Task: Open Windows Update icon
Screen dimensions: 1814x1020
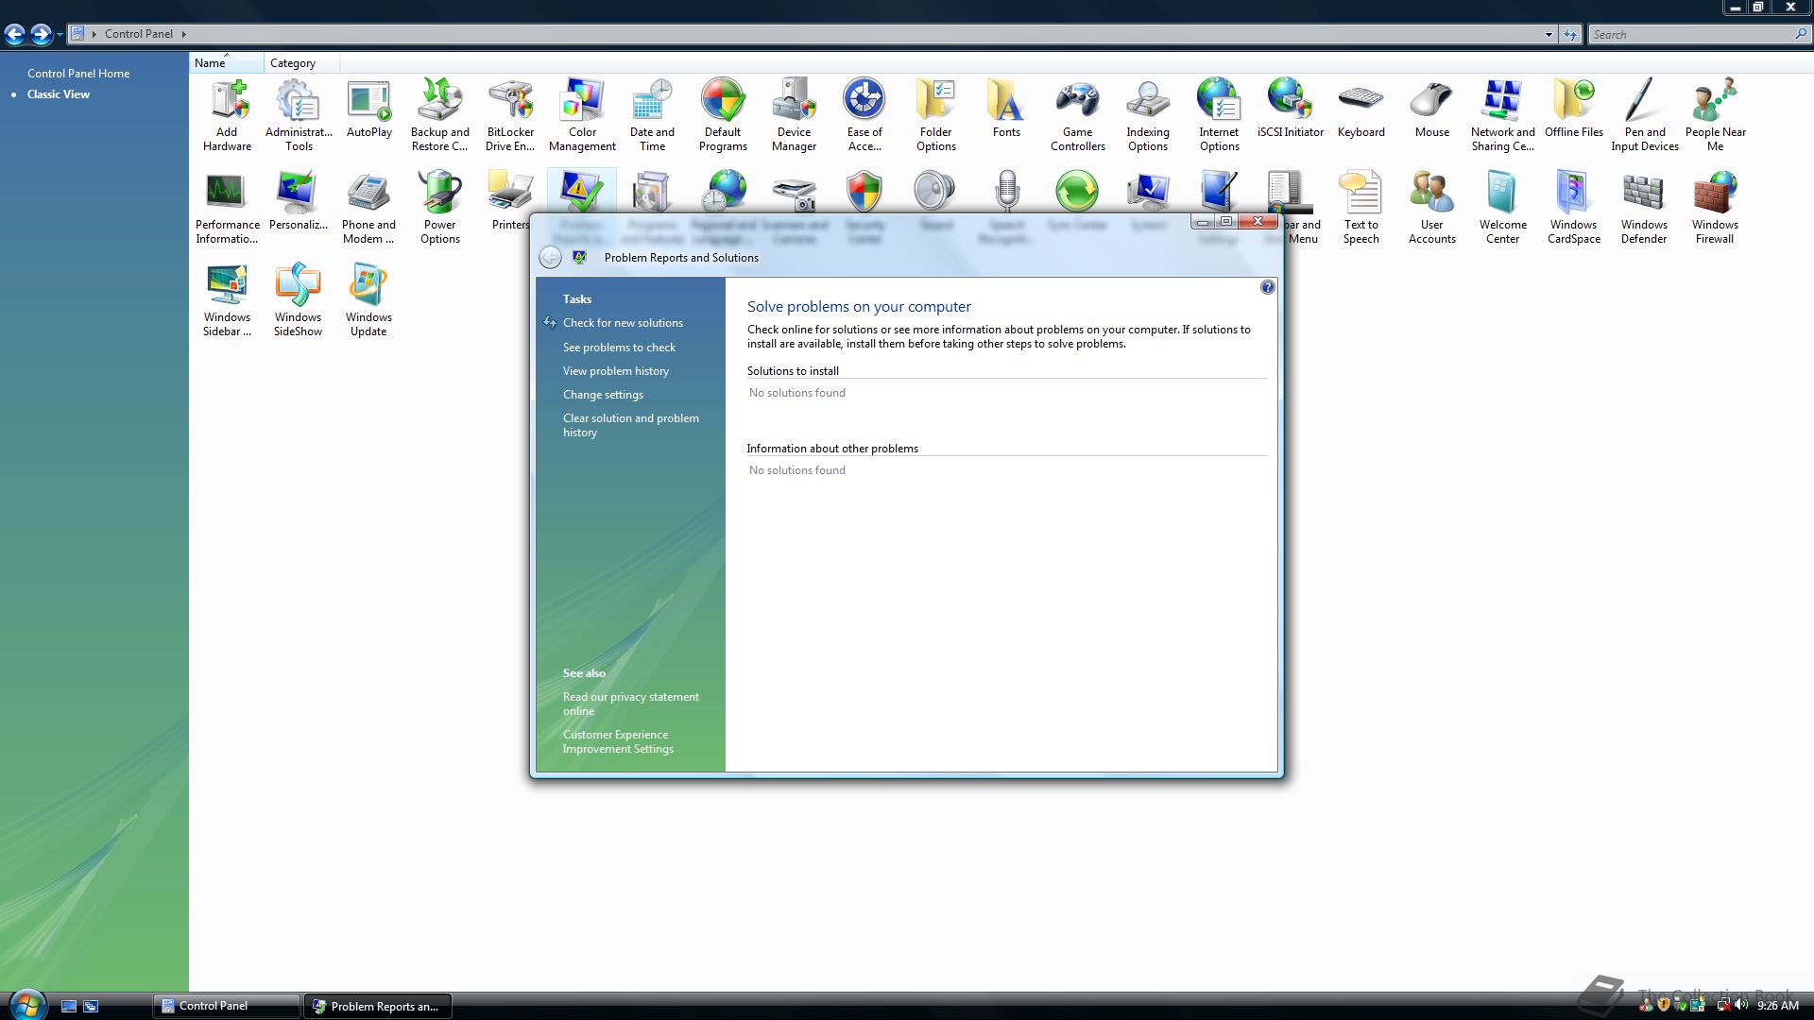Action: [368, 299]
